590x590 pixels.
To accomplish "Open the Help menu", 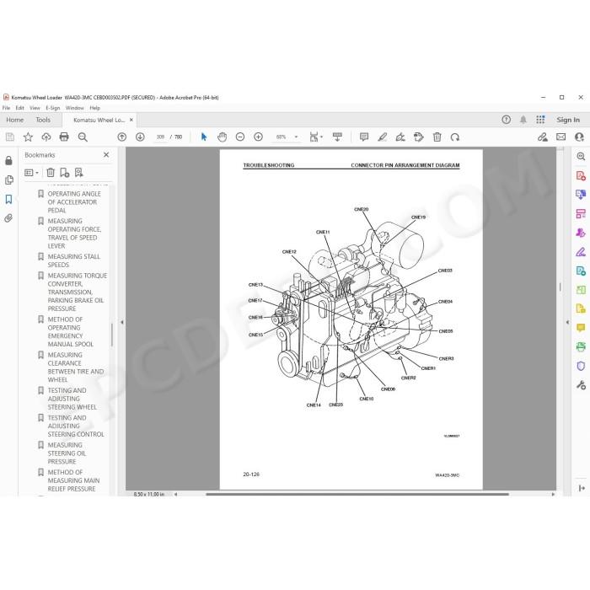I will coord(94,108).
